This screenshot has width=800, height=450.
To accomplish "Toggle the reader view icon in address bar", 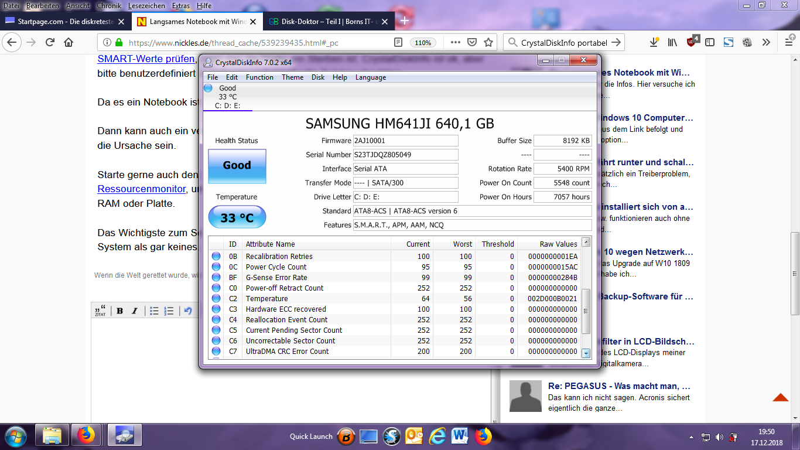I will pyautogui.click(x=398, y=43).
